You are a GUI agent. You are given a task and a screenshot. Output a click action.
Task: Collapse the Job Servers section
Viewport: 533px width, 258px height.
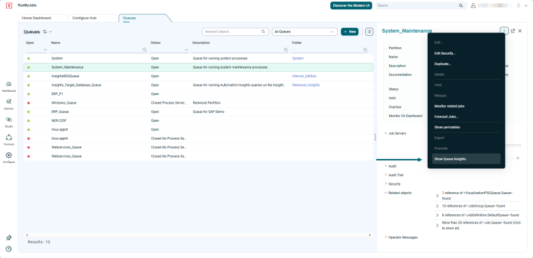(x=386, y=134)
